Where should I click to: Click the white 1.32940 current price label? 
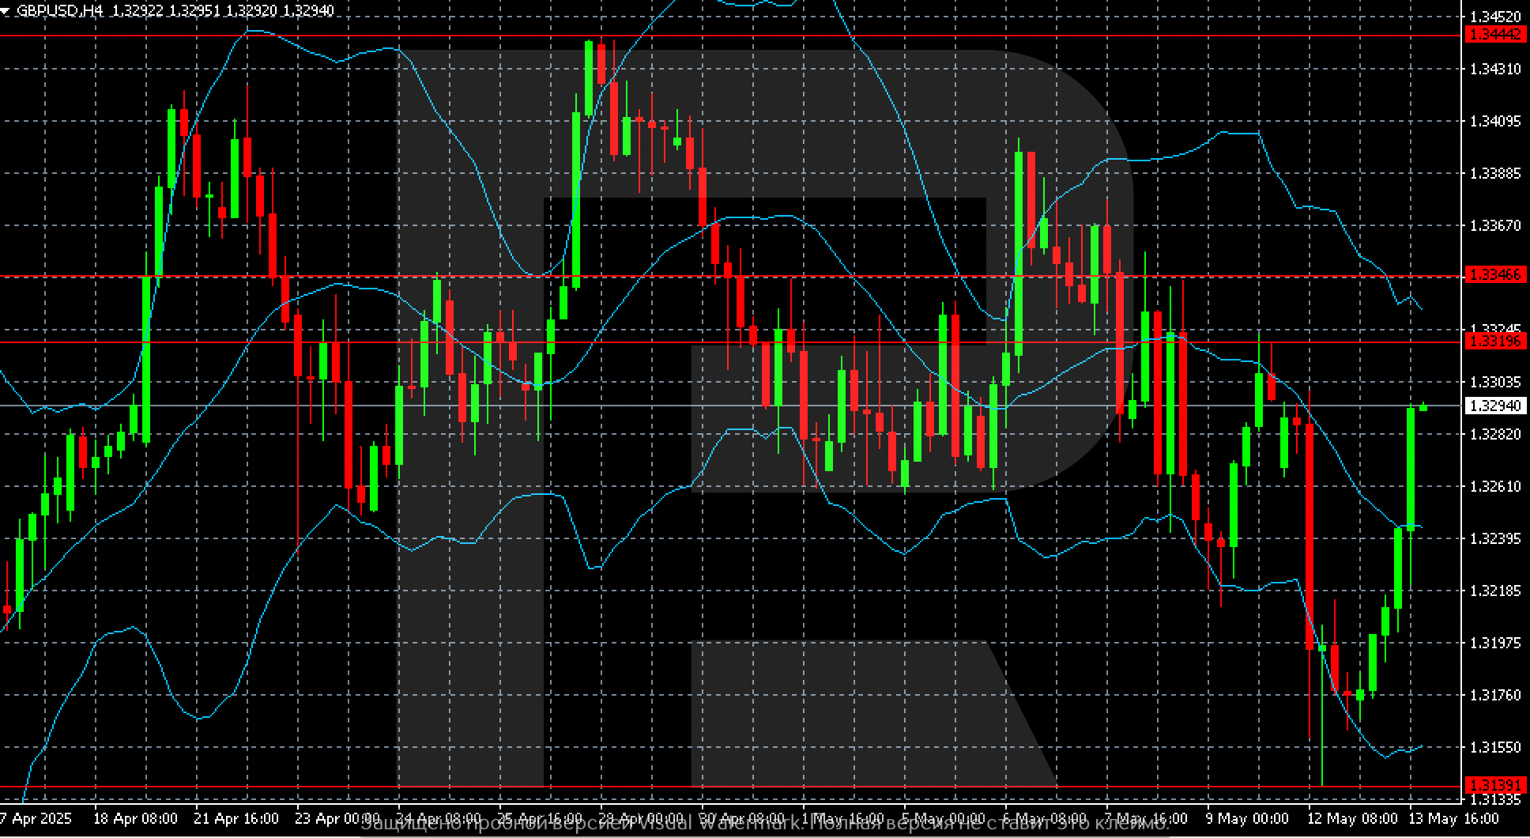coord(1494,406)
